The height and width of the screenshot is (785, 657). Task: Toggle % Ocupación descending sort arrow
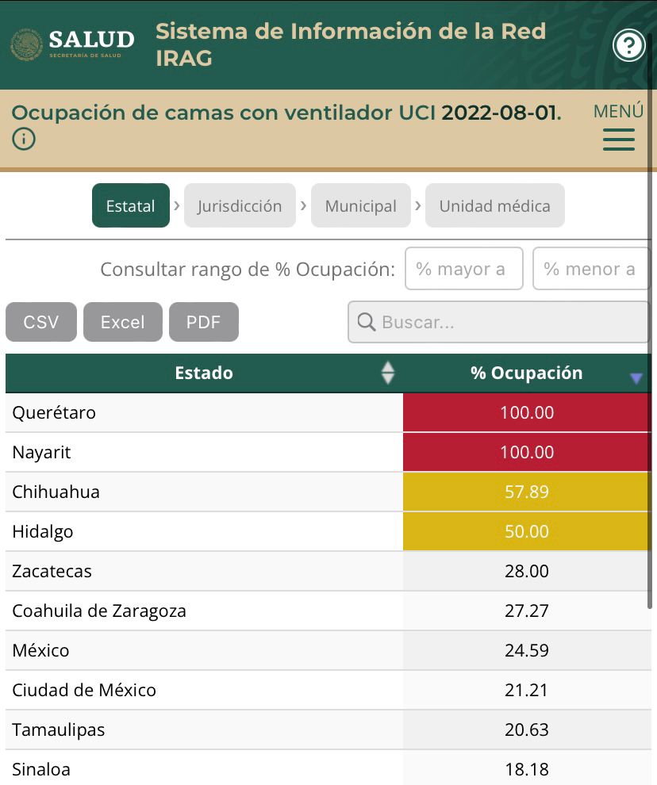pos(636,378)
